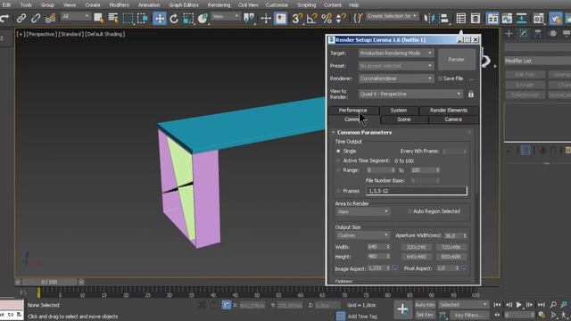Click the Render Setup toolbar icon
This screenshot has height=321, width=571.
(x=539, y=18)
